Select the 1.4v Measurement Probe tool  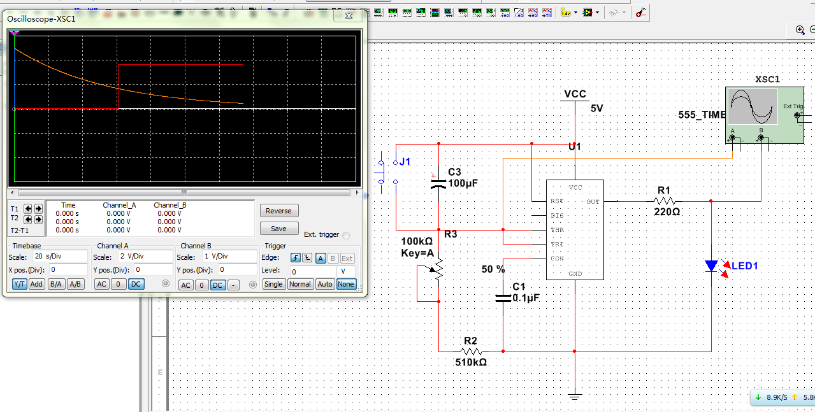[566, 12]
